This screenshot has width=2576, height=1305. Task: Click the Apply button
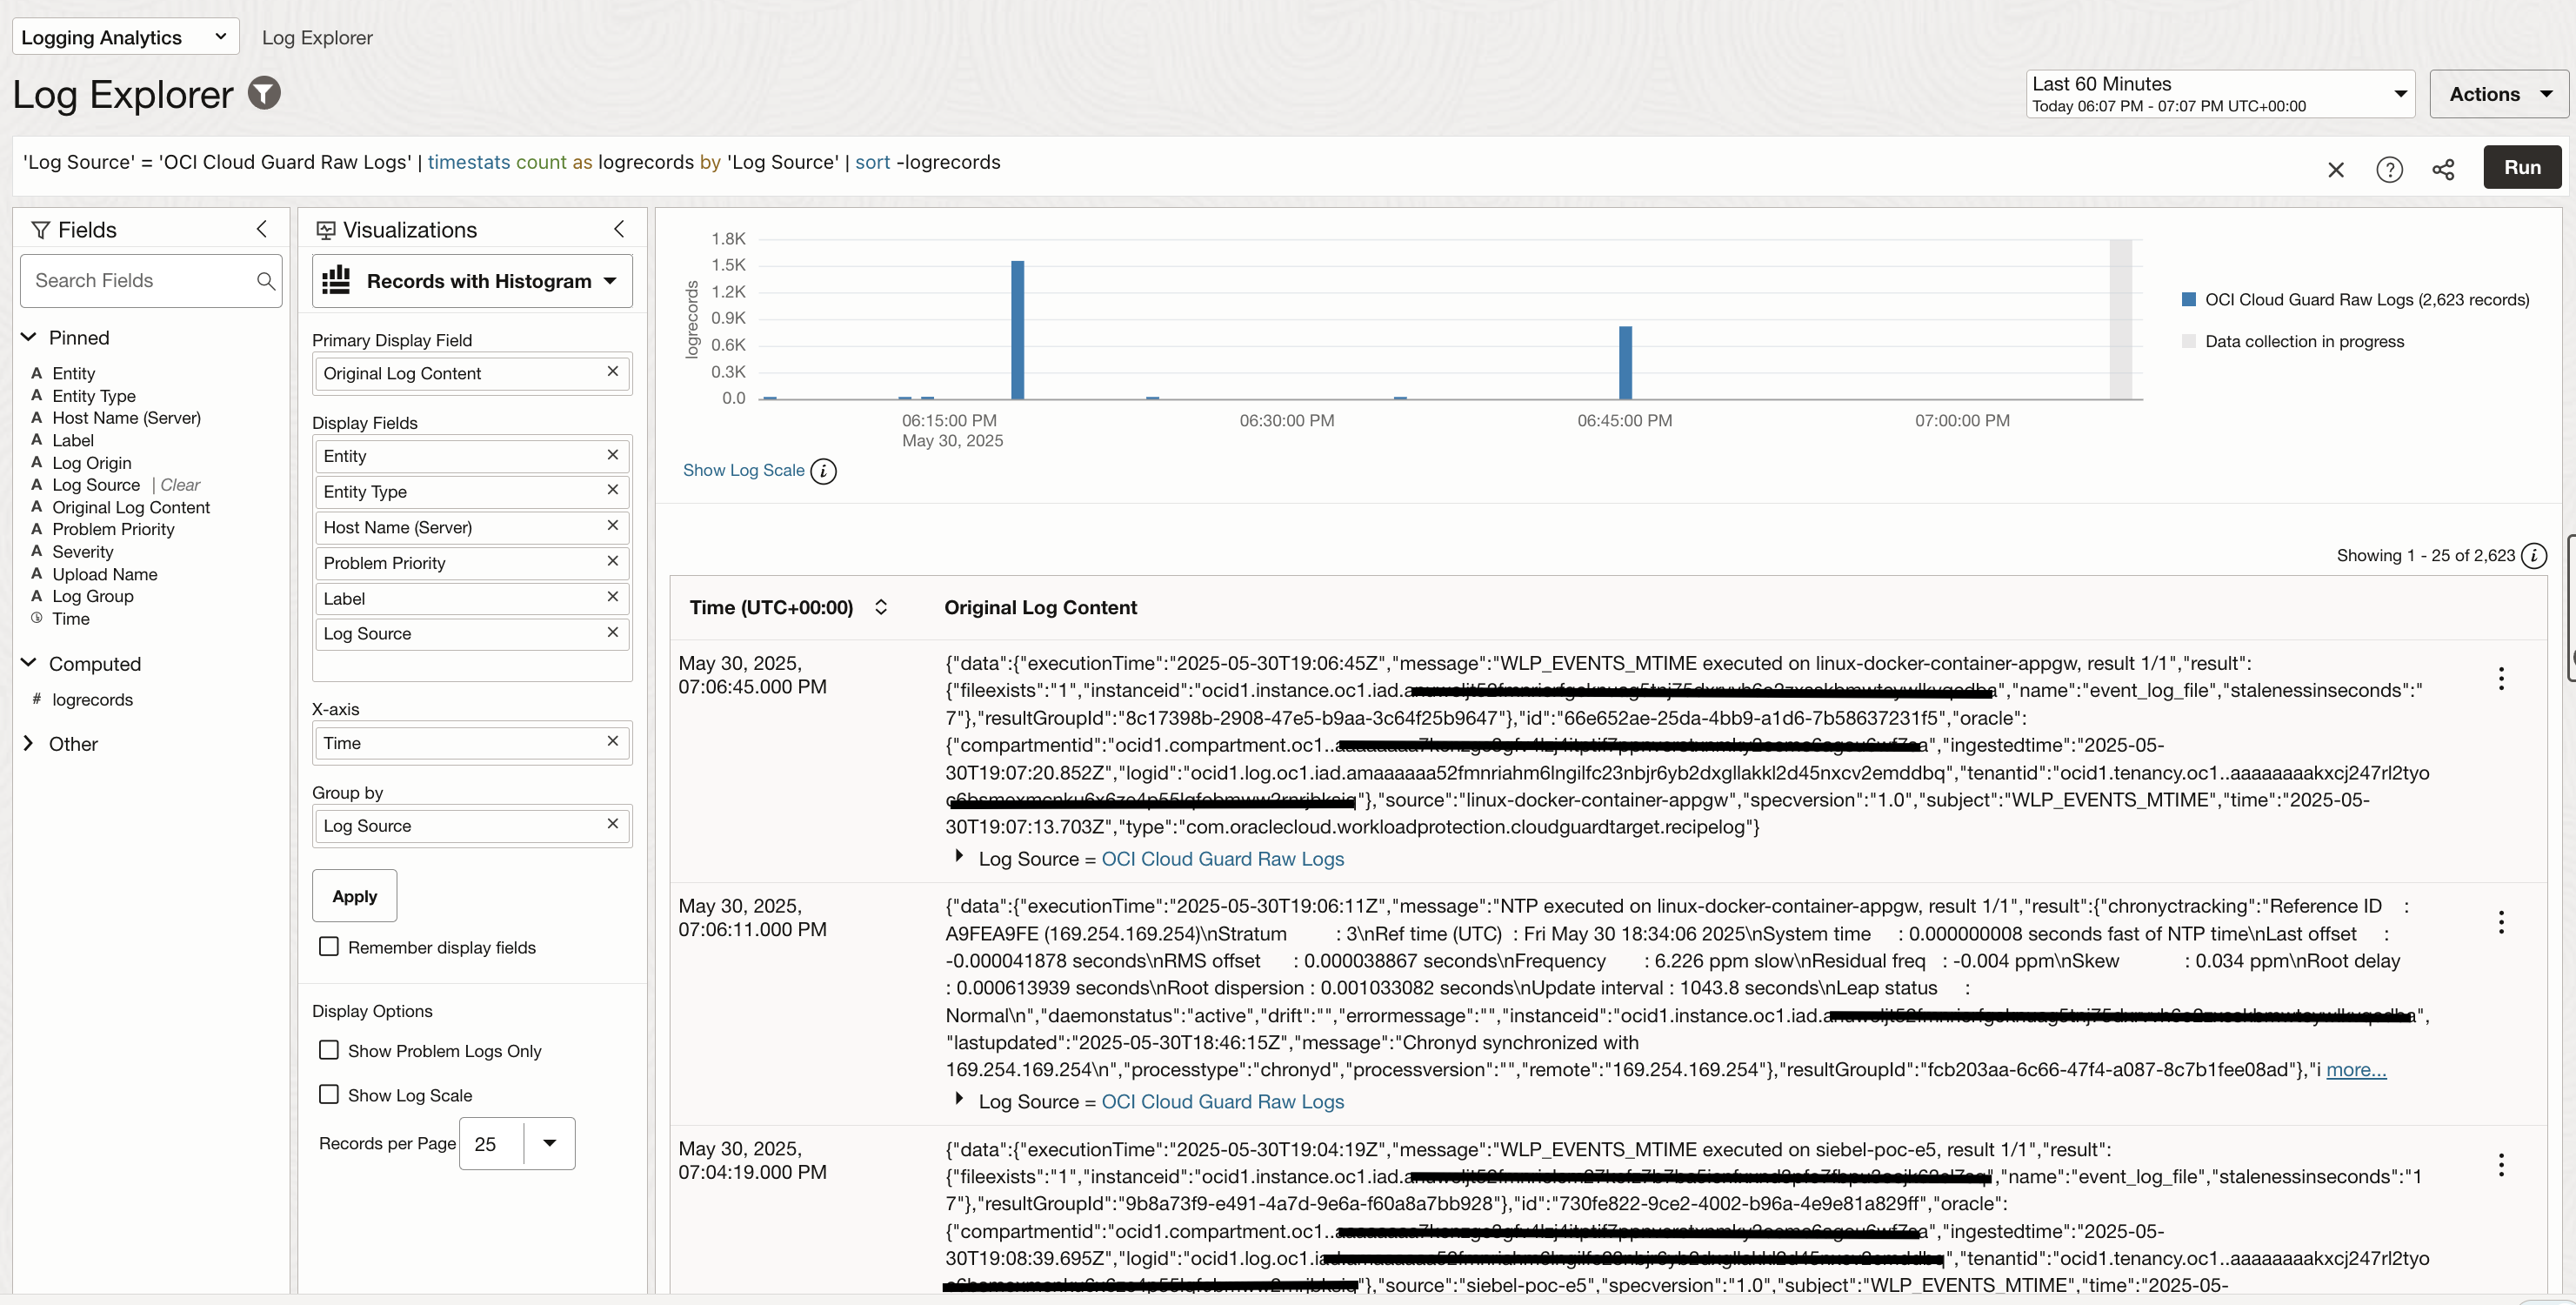(x=354, y=896)
